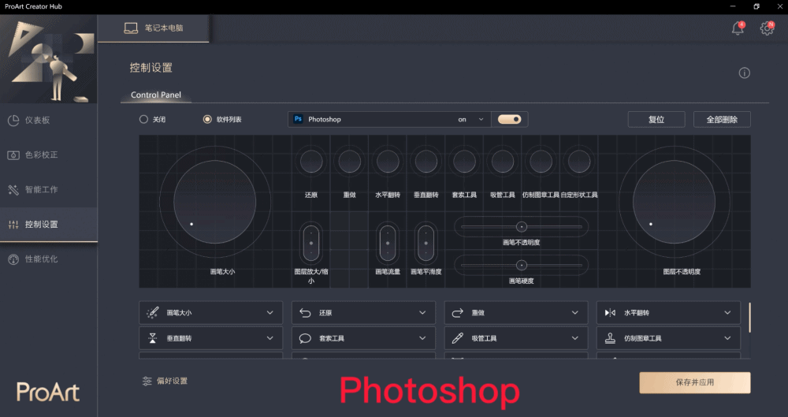Click the 画笔硬度 slider handle
The height and width of the screenshot is (417, 788).
522,265
